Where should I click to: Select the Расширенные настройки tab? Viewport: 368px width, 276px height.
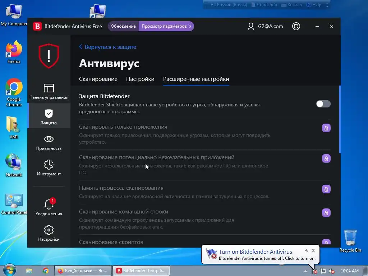point(196,79)
